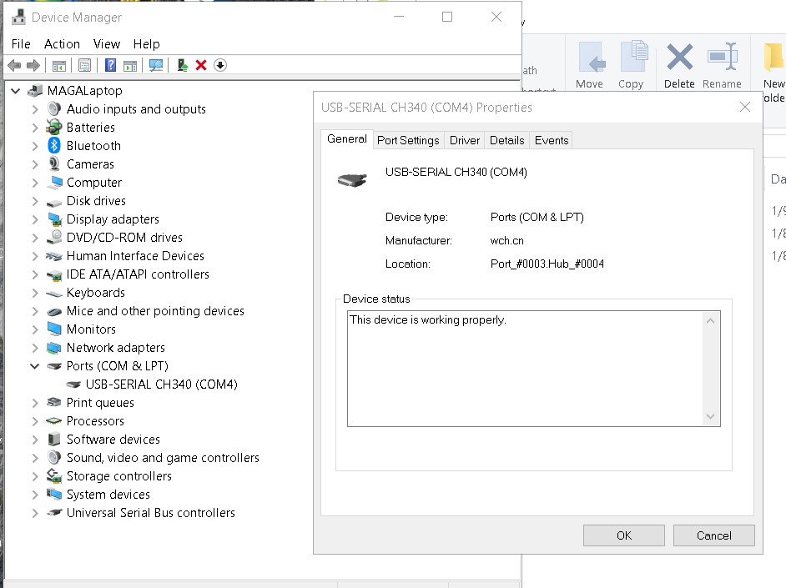Click the Batteries category icon

[x=54, y=128]
